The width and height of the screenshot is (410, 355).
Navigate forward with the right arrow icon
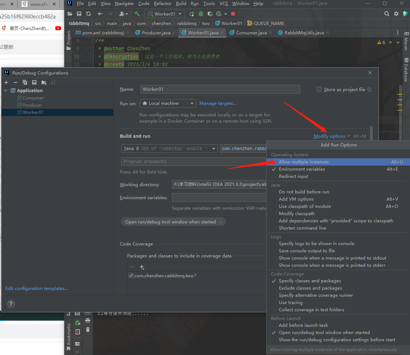click(110, 14)
